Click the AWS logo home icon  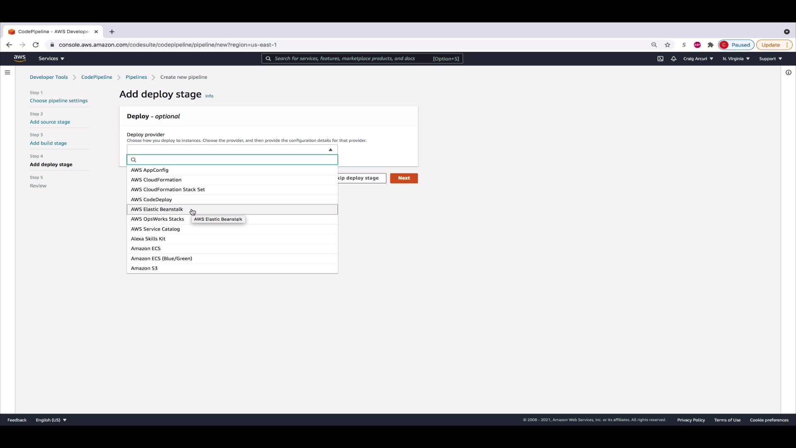(x=19, y=58)
